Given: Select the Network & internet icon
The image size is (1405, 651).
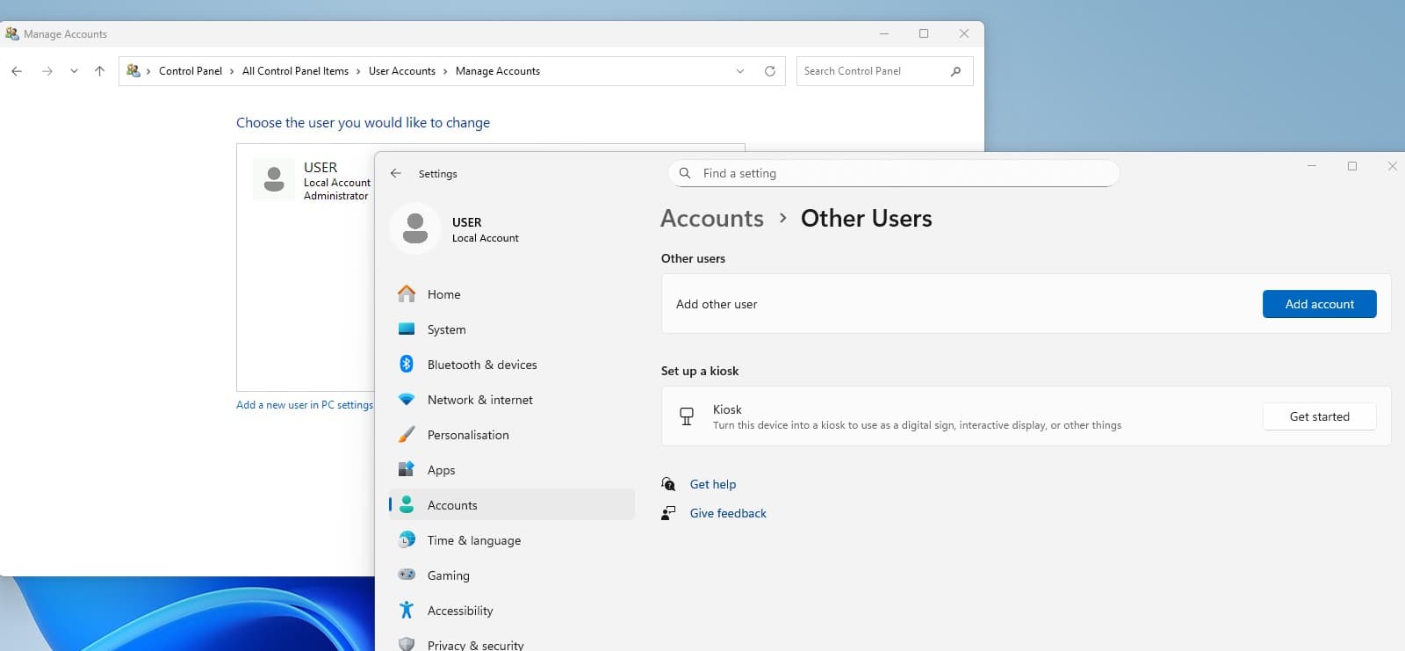Looking at the screenshot, I should 407,400.
